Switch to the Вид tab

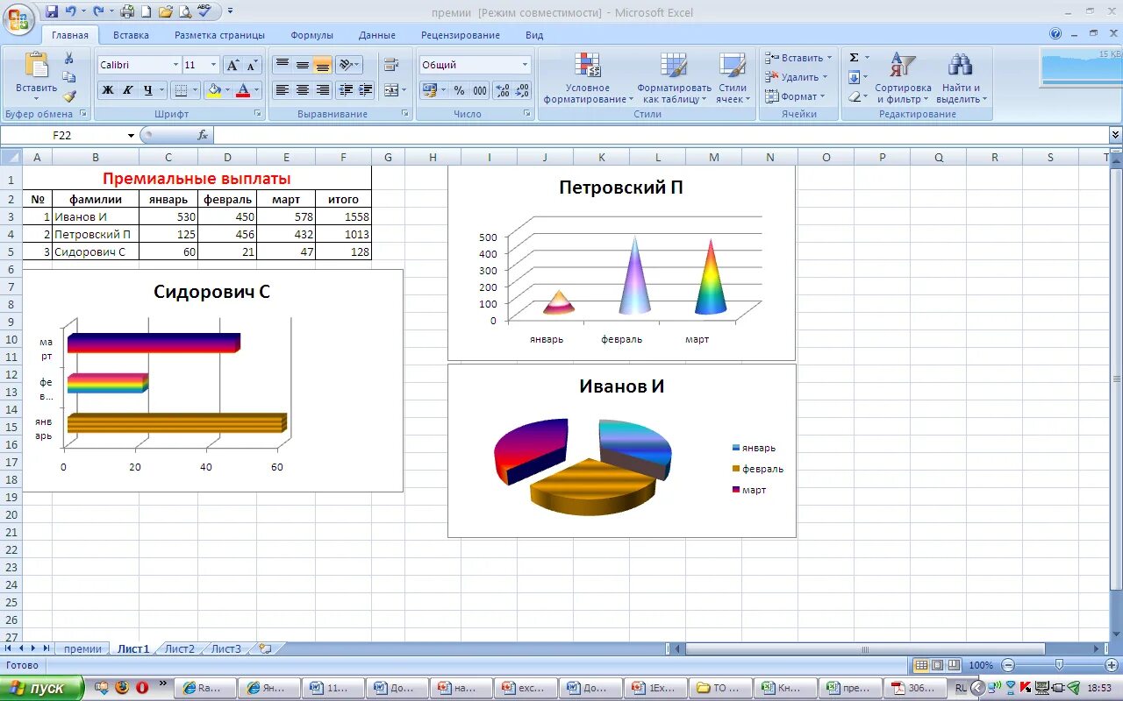point(534,35)
